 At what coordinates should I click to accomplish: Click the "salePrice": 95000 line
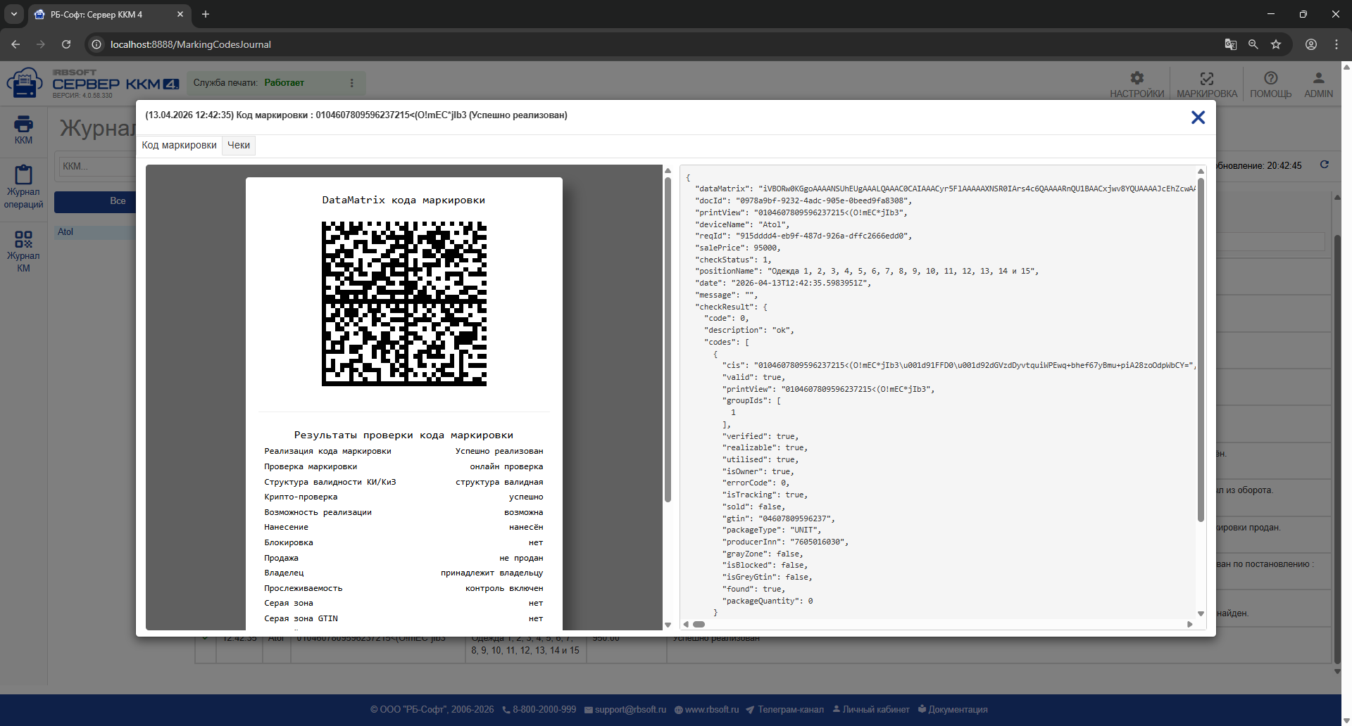738,248
